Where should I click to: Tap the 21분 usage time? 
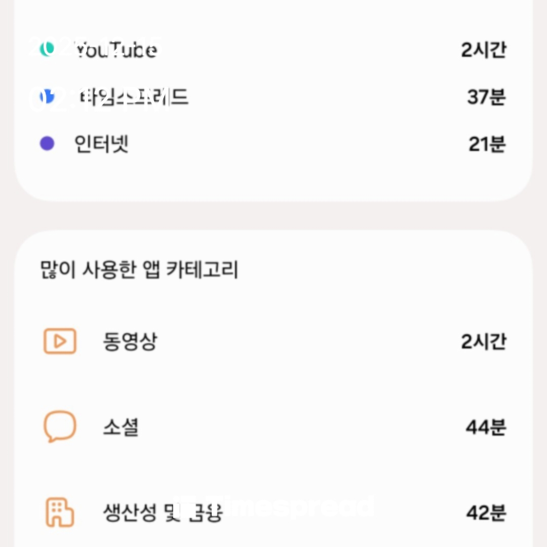pos(487,144)
